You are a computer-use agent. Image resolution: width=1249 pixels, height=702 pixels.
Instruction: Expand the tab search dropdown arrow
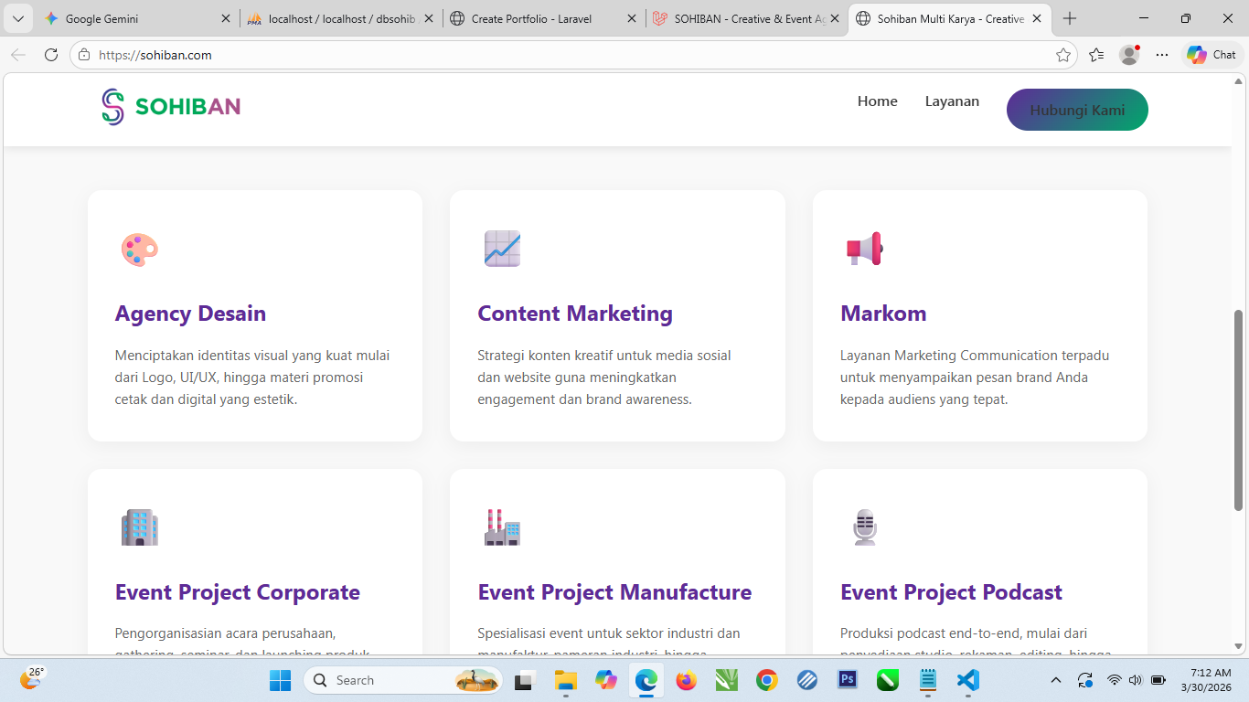[x=18, y=18]
